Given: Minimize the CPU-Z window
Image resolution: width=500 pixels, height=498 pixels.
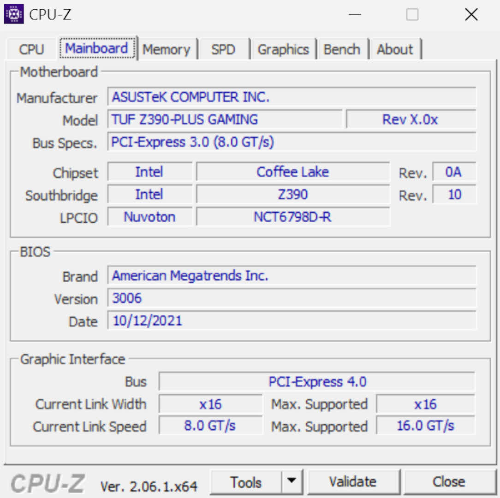Looking at the screenshot, I should (x=355, y=14).
